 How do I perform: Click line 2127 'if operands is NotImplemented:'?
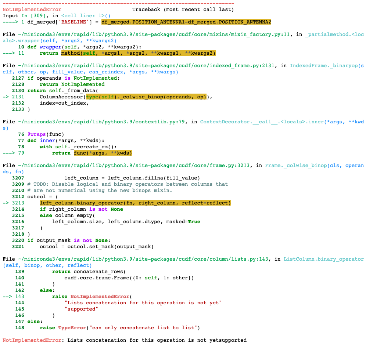[73, 78]
